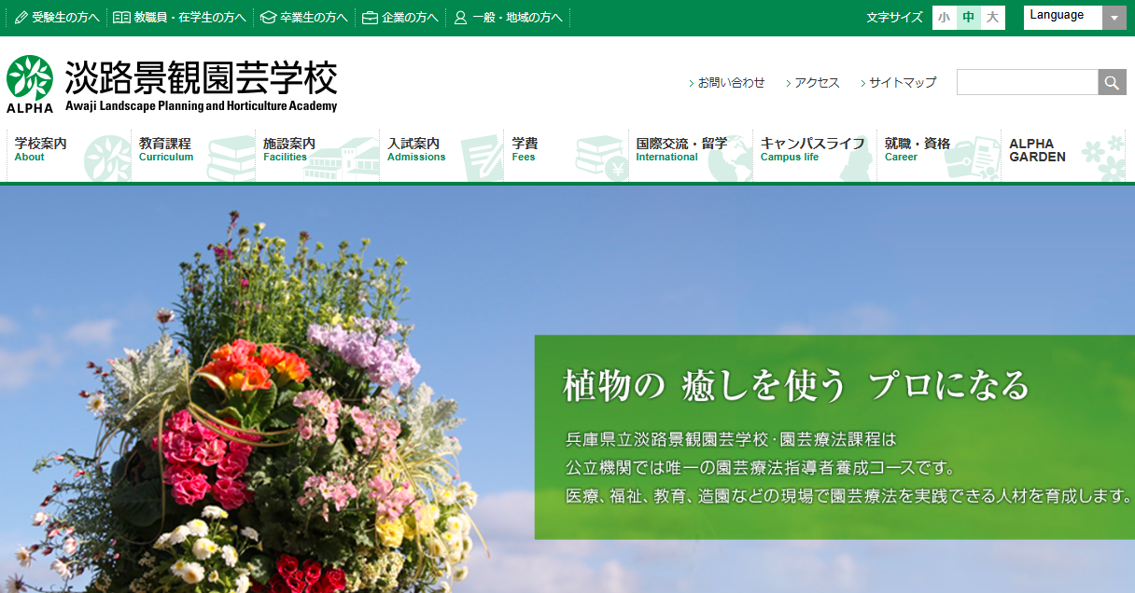This screenshot has width=1135, height=593.
Task: Click the banner line starting 医療、福祉、教育、造園
Action: click(x=848, y=495)
